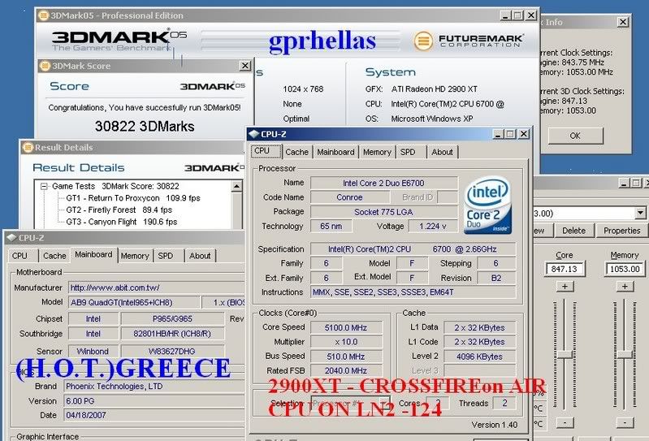The height and width of the screenshot is (441, 649).
Task: Open SPD tab in front CPU-Z window
Action: [x=408, y=152]
